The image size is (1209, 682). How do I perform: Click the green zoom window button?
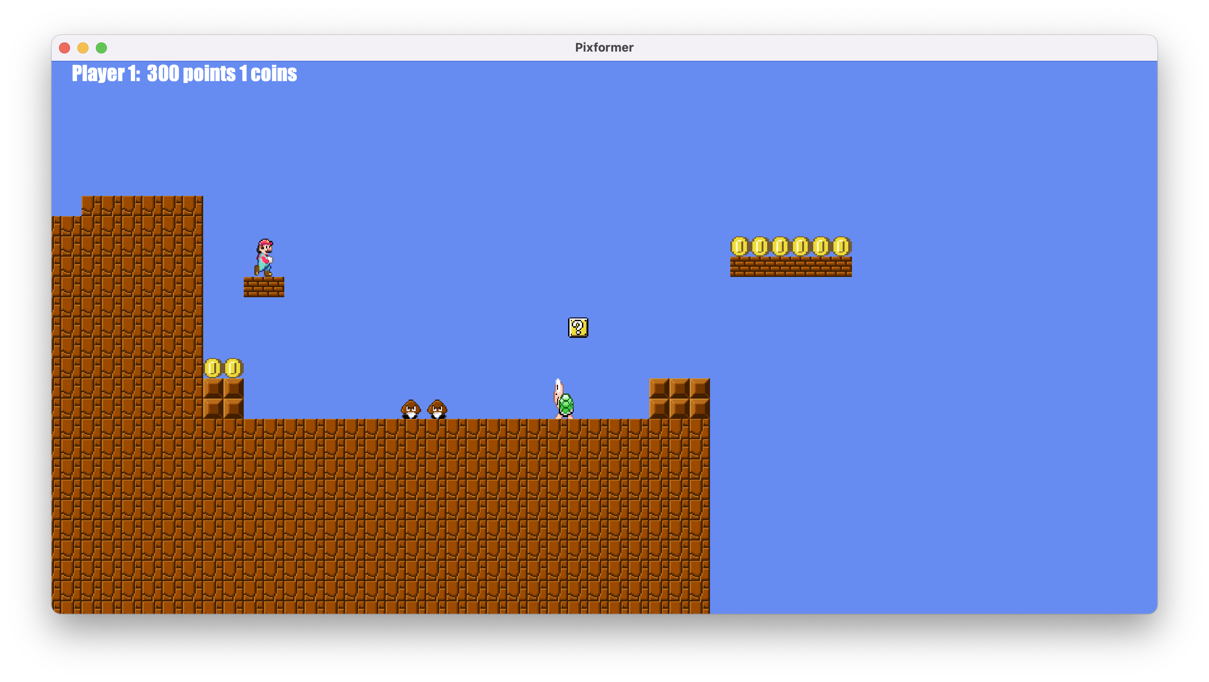pos(101,48)
